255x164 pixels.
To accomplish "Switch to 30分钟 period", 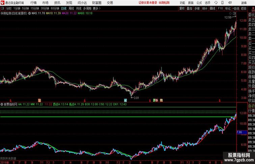I will point(45,8).
